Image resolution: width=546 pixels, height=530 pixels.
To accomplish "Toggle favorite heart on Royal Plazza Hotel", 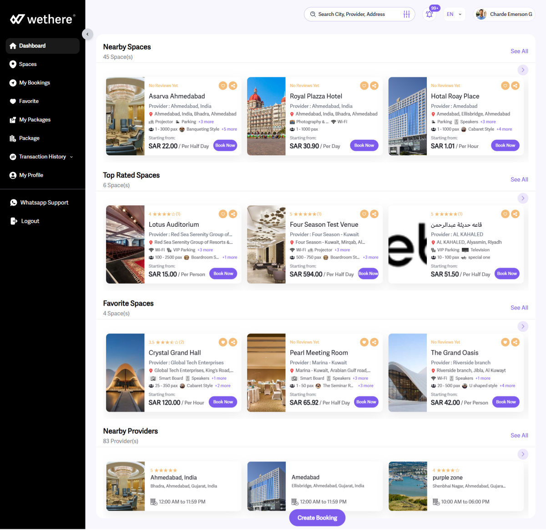I will coord(364,86).
